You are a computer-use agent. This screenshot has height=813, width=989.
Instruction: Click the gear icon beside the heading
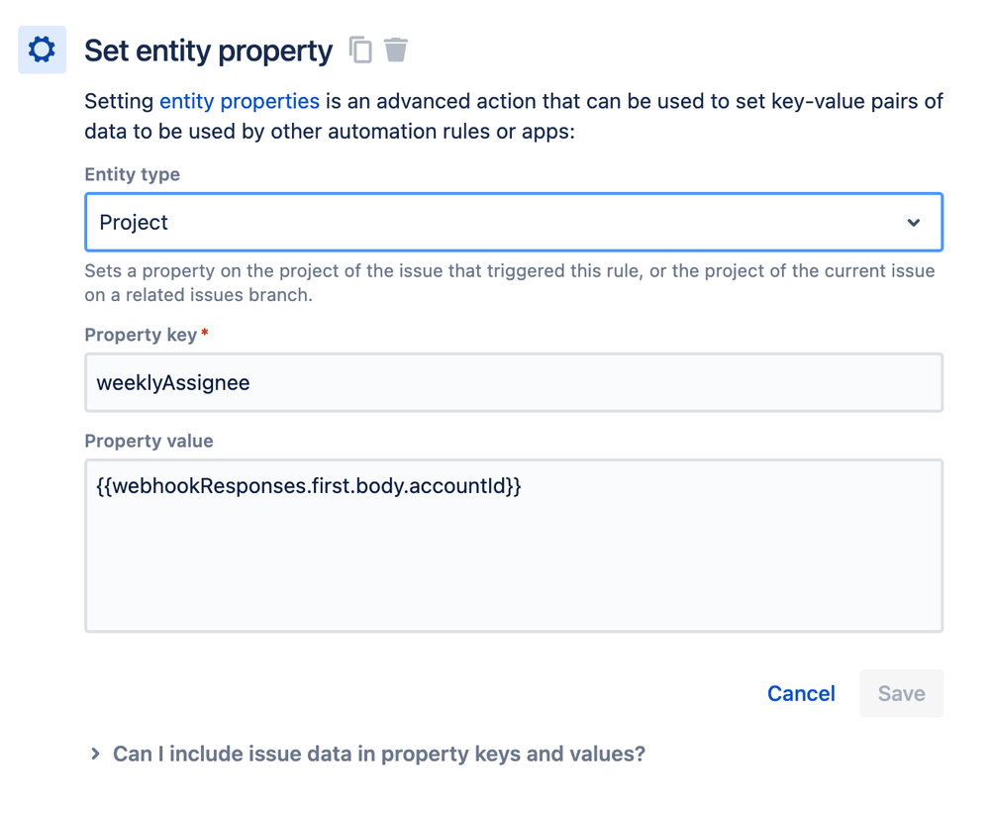click(x=42, y=50)
